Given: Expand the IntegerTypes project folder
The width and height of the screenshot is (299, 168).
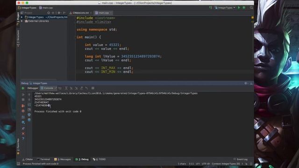Looking at the screenshot, I should [x=22, y=17].
